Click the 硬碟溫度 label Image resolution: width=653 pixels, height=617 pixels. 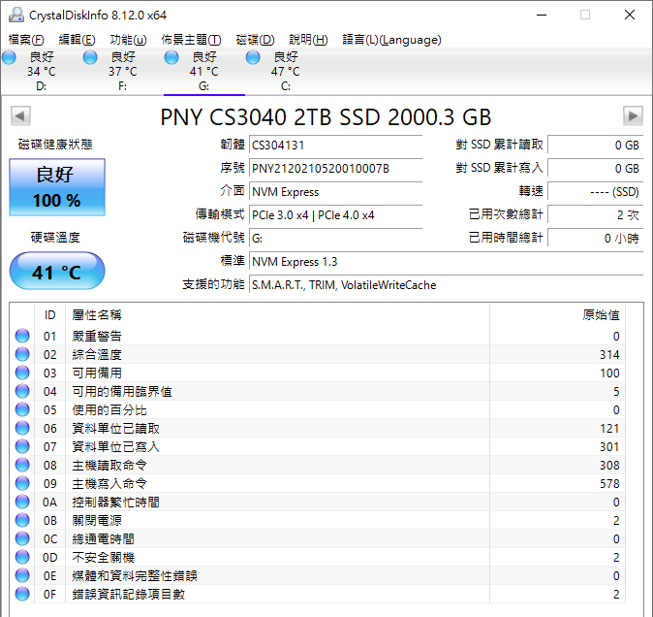point(55,238)
